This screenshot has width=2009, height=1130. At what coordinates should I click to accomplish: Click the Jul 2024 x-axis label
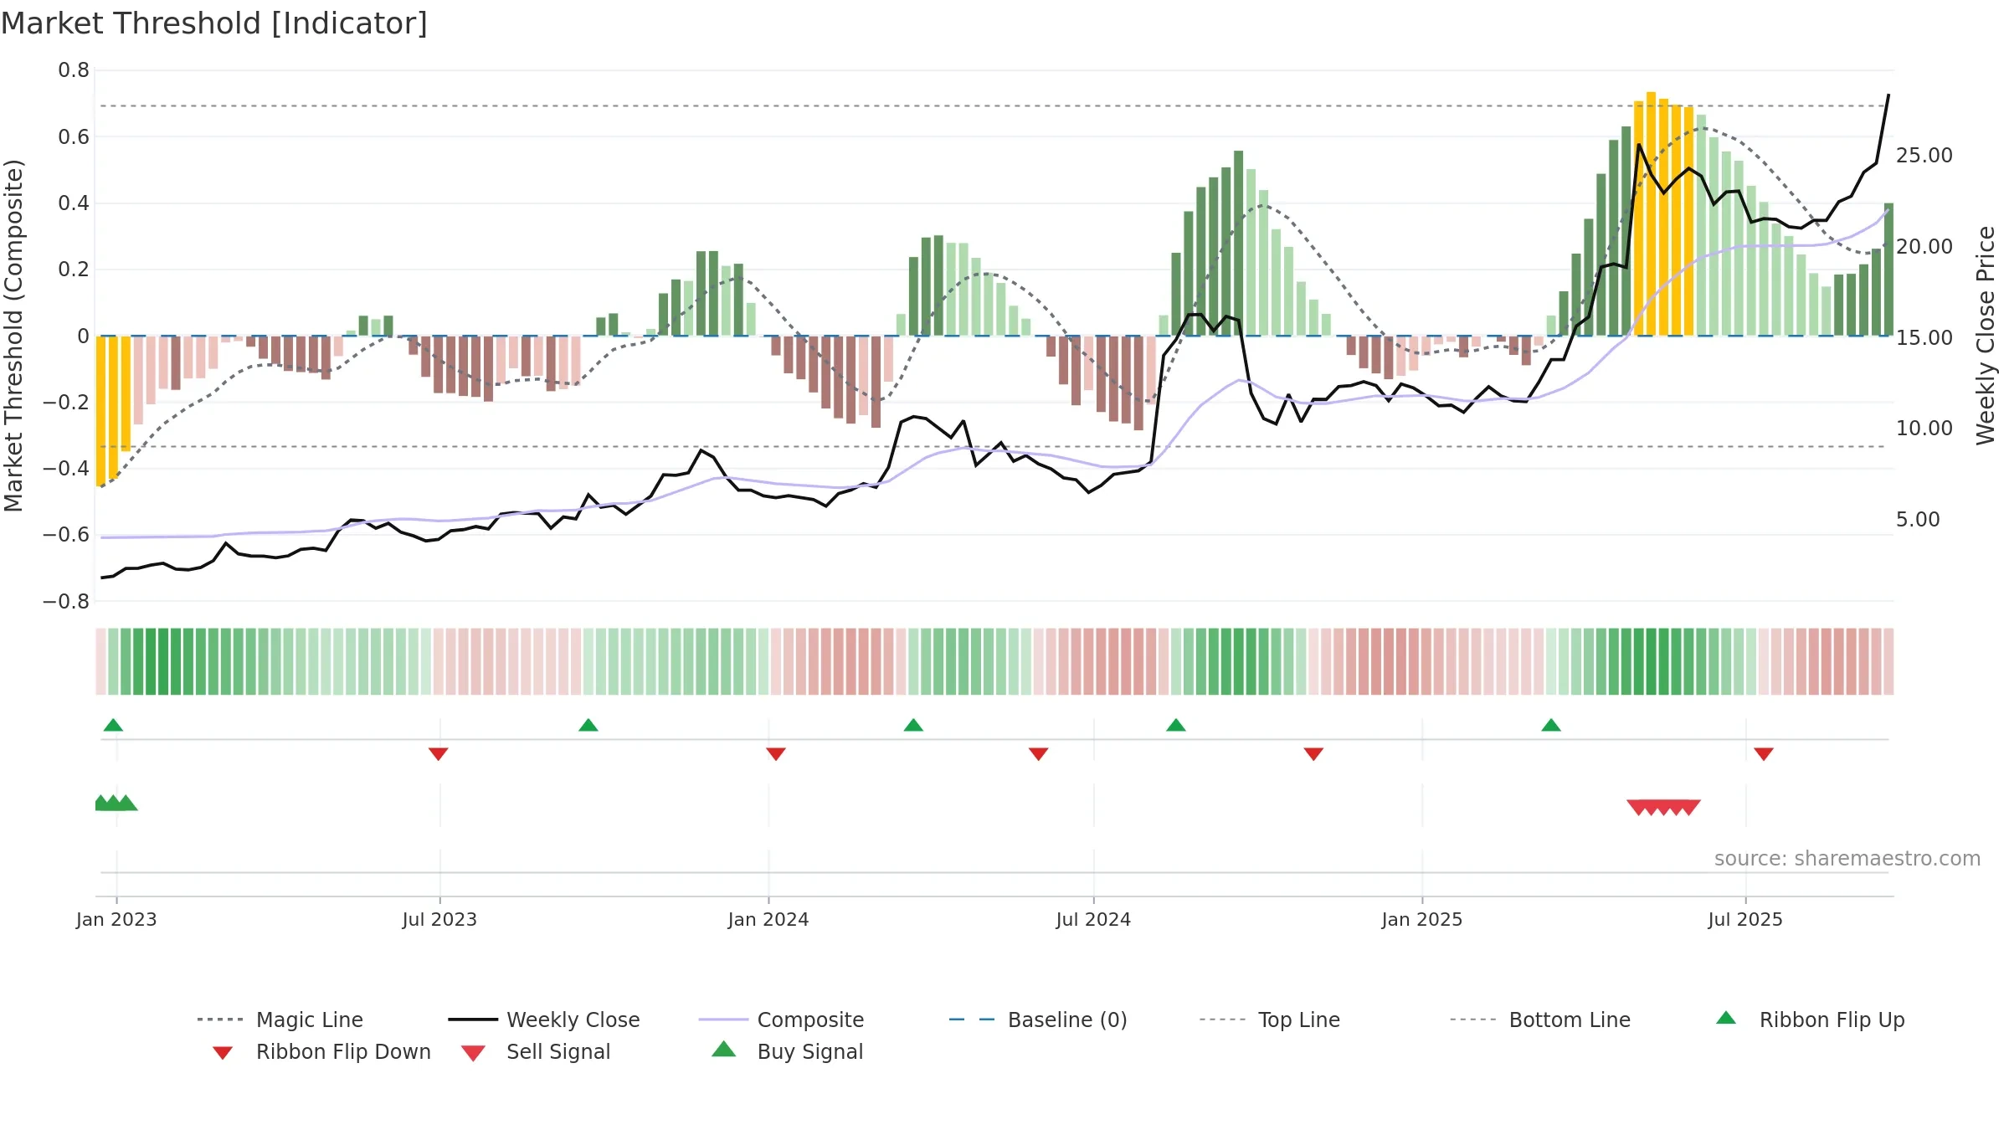pos(1093,919)
